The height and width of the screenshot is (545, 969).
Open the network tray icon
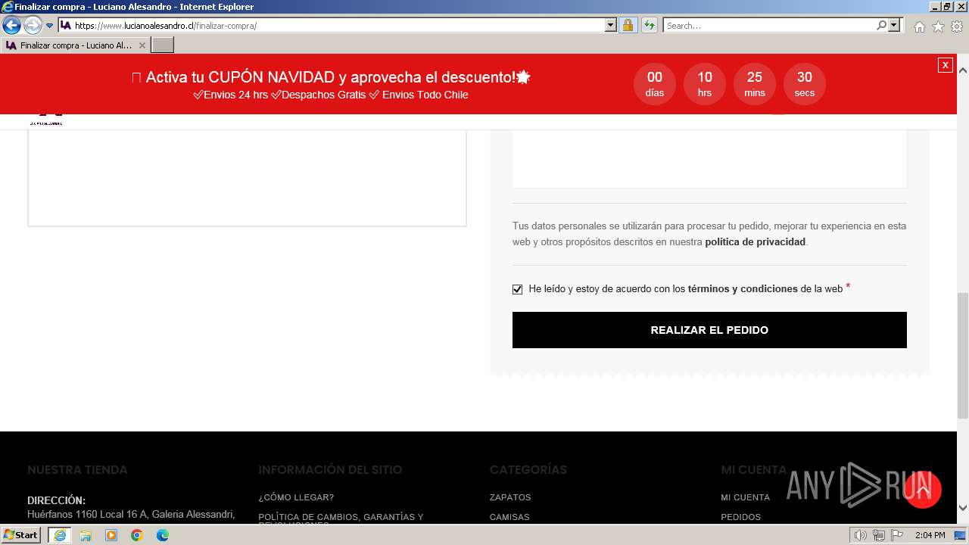[879, 535]
